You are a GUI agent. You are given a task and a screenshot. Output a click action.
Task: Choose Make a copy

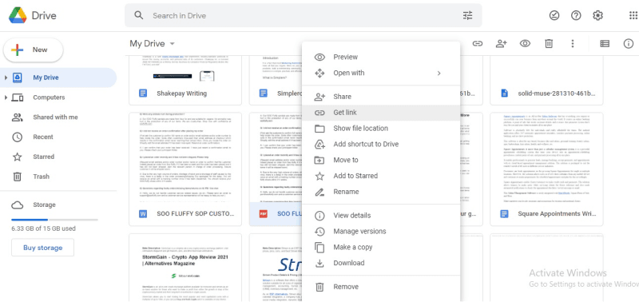(381, 248)
